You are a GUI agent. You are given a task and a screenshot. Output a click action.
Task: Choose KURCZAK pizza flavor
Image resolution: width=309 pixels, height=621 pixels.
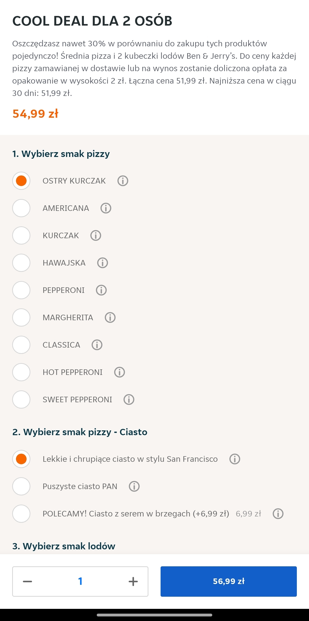[x=21, y=235]
